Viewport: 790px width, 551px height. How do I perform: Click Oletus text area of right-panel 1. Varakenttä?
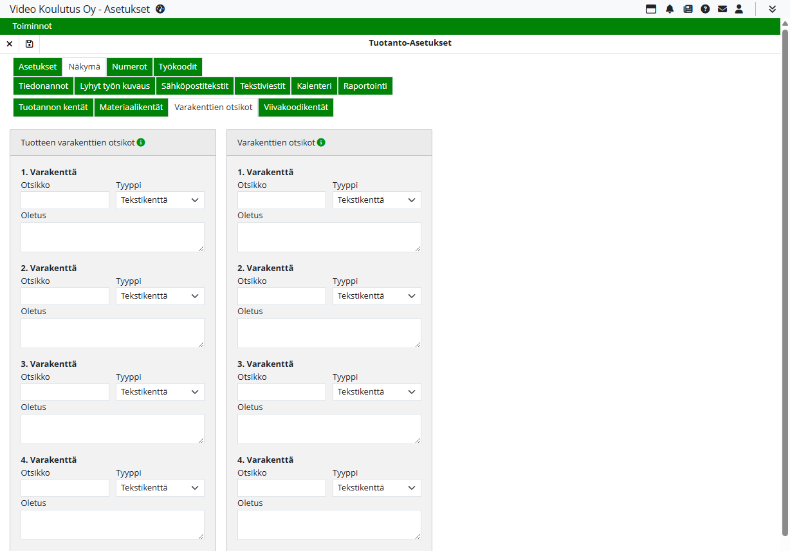tap(329, 237)
